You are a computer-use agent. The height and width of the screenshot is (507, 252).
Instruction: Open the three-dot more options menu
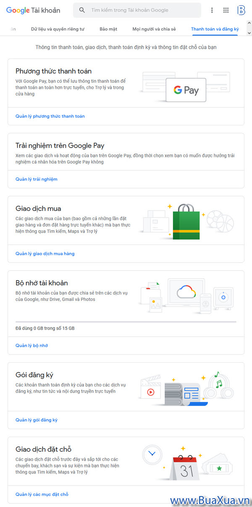point(212,10)
